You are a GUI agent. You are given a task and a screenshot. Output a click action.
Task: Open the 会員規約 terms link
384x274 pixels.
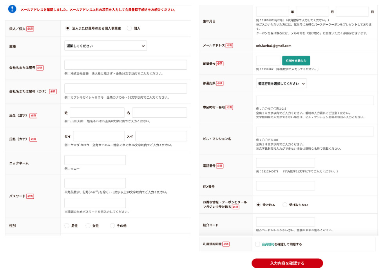269,243
